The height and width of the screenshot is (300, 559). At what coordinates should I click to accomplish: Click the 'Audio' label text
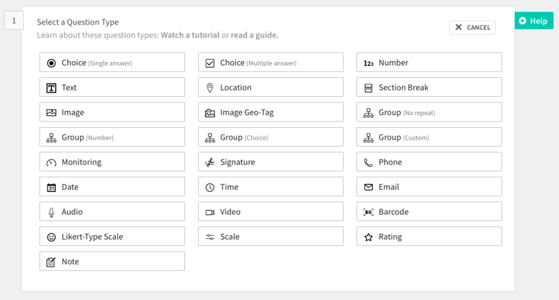[x=72, y=212]
